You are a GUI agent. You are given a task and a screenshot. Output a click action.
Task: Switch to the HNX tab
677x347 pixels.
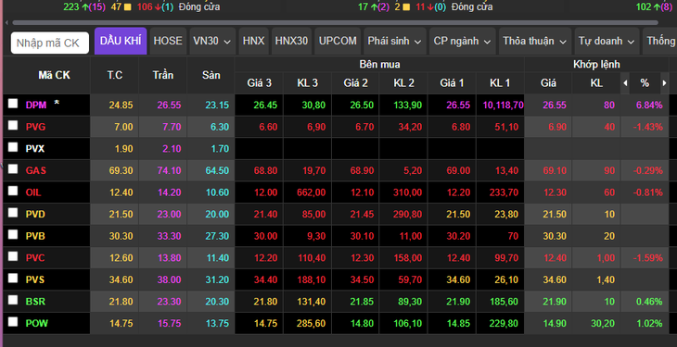(x=253, y=42)
